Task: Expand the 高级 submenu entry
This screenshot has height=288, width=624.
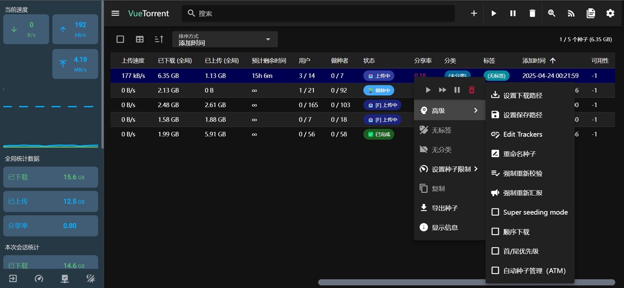Action: pos(449,110)
